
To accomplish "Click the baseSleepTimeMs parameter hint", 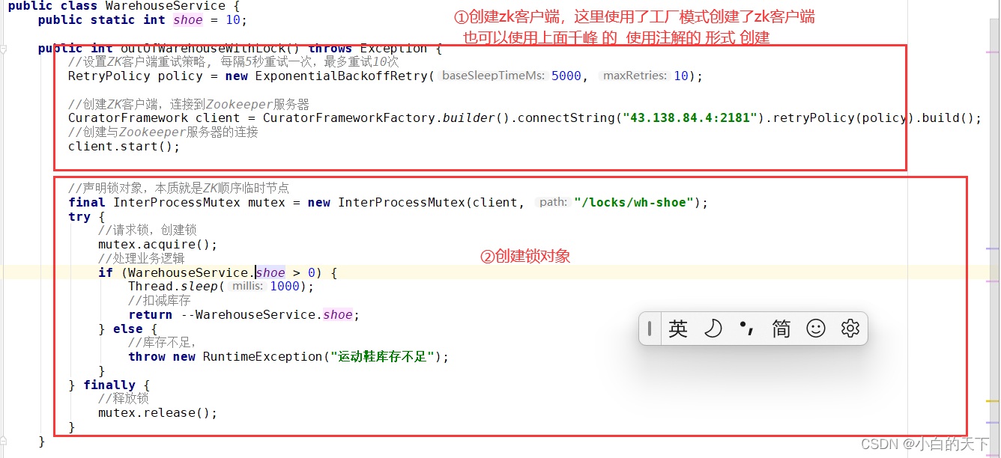I will click(x=494, y=76).
